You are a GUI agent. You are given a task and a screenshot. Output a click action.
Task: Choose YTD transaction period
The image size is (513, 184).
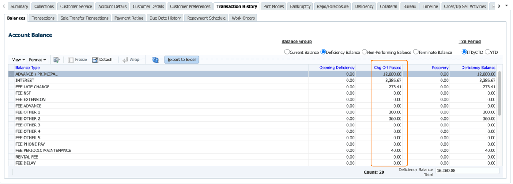tap(488, 52)
